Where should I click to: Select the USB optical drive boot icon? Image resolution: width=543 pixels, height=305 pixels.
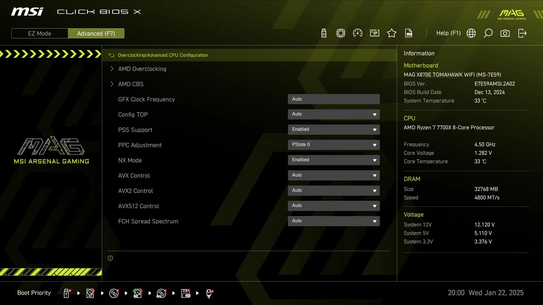click(x=161, y=293)
